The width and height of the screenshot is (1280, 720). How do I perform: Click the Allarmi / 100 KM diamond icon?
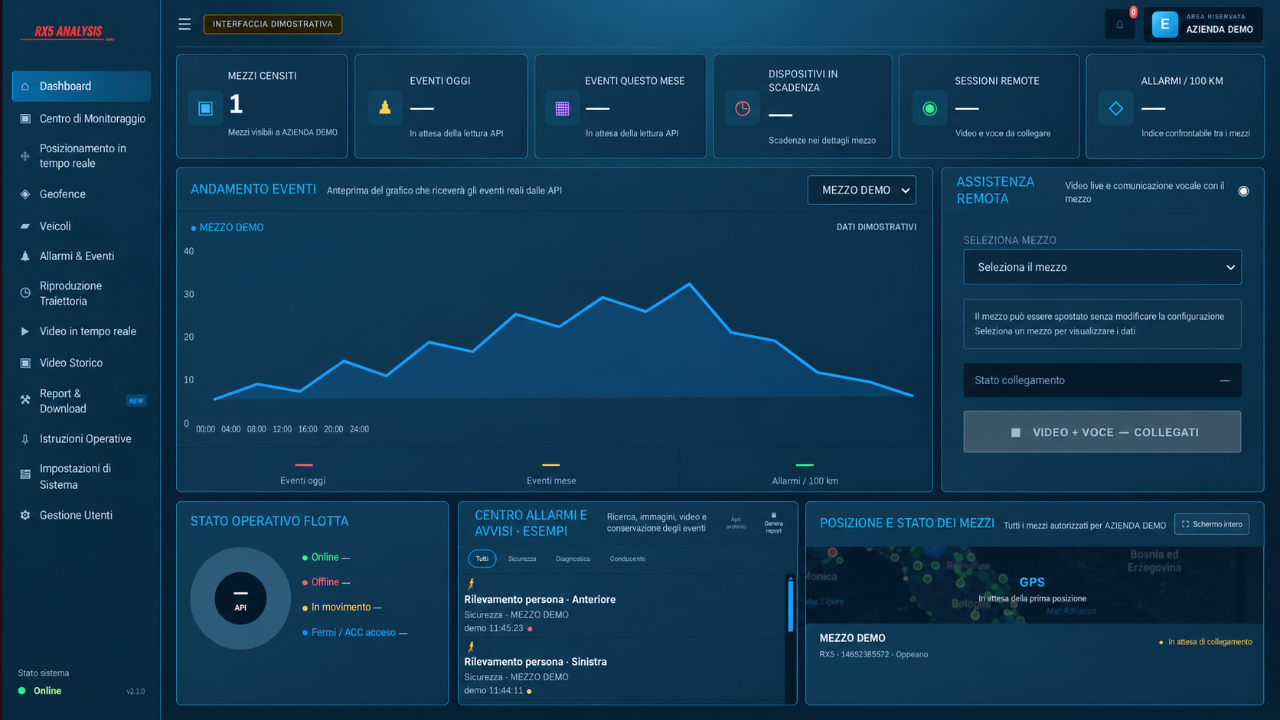point(1115,108)
